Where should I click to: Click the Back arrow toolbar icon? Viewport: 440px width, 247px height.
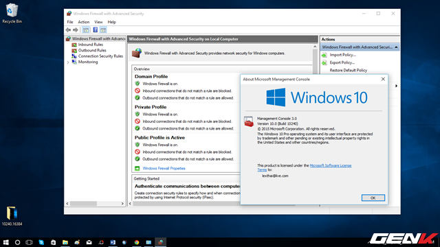click(x=68, y=30)
